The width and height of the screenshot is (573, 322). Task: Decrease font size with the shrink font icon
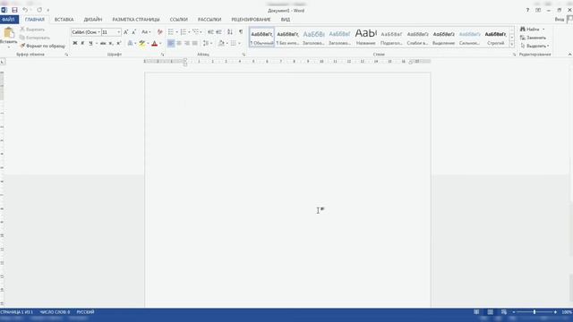coord(134,32)
